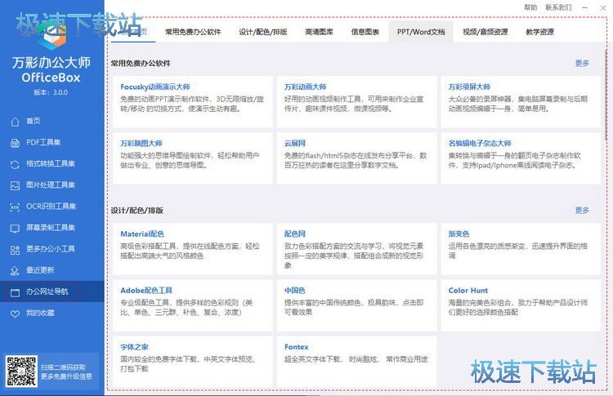Click the 扫描二维码获取 text by the QR code
Viewport: 613px width, 396px height.
coord(63,367)
